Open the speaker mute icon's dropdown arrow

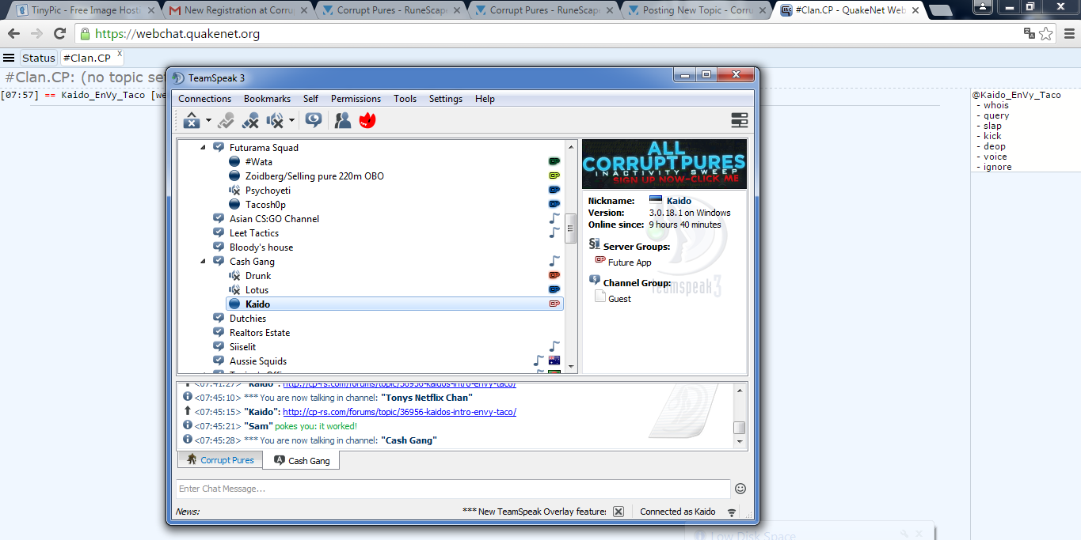coord(291,121)
